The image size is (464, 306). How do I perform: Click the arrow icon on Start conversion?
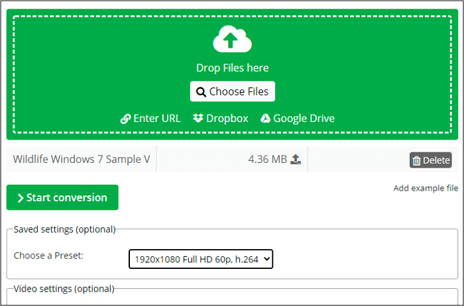pos(21,198)
